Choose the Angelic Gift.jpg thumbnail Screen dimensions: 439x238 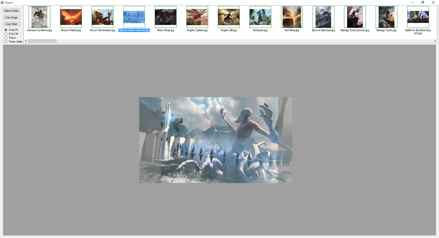(229, 17)
